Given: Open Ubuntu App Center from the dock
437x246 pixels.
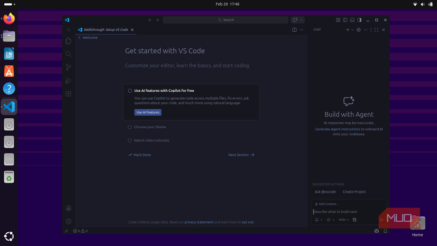Looking at the screenshot, I should [9, 71].
